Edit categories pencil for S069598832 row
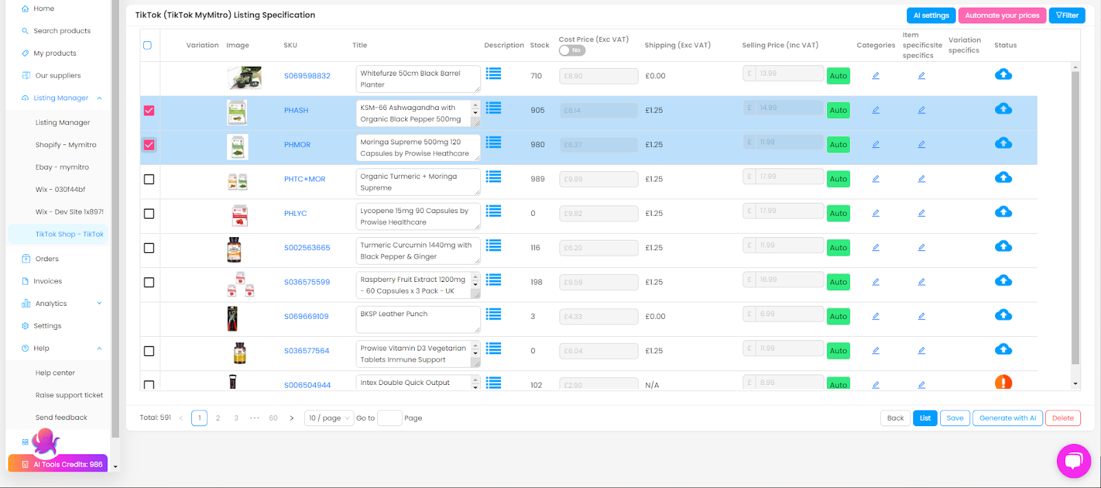Screen dimensions: 1101x488 click(x=876, y=76)
